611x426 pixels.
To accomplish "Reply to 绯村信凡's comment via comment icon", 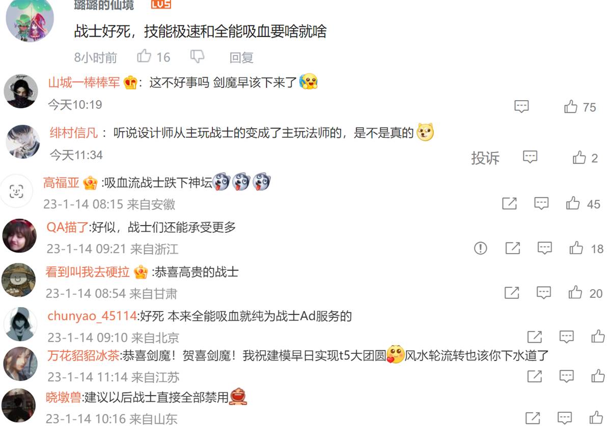I will [x=530, y=157].
